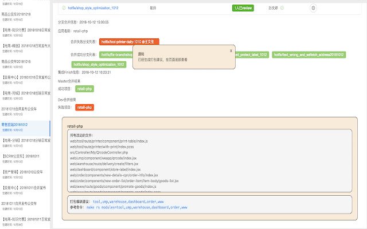Viewport: 367px width, 229px height.
Task: Click the 分支合并信息 timestamp 2018-10-12 15:00:05
Action: click(94, 22)
